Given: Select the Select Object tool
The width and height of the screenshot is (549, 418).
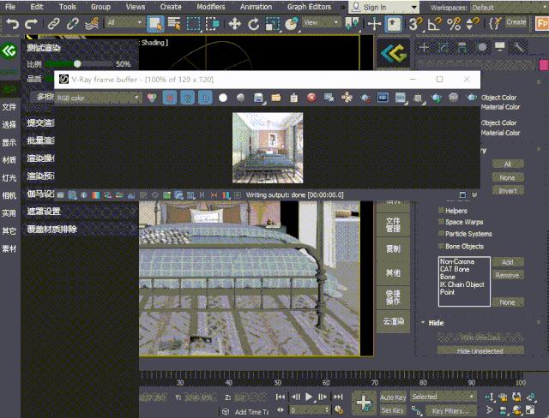Looking at the screenshot, I should (155, 23).
